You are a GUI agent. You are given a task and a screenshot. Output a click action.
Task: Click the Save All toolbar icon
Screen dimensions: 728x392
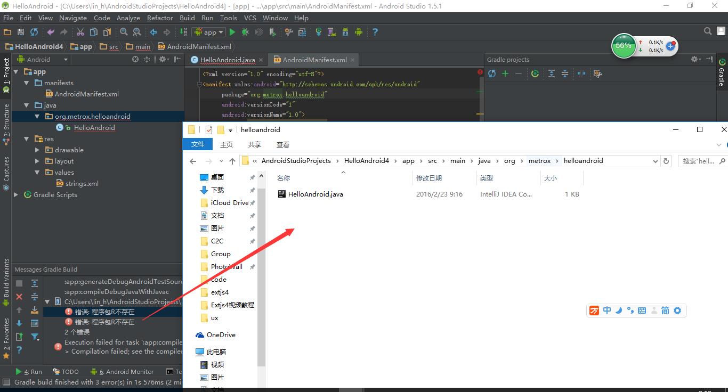21,32
